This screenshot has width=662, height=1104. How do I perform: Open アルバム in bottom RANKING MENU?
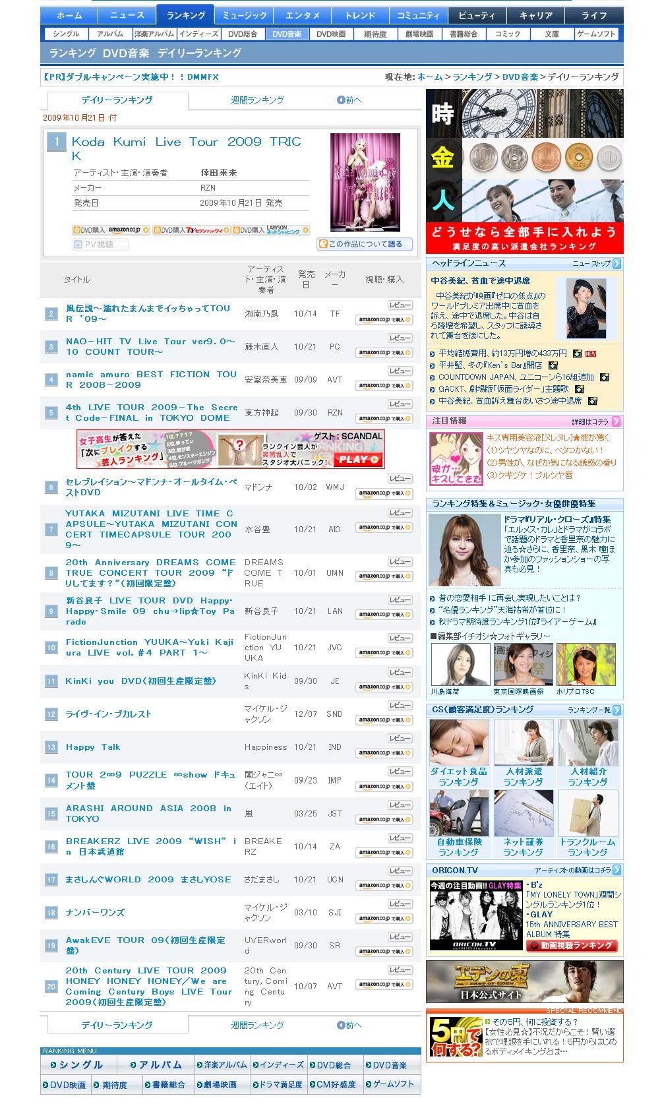pyautogui.click(x=156, y=1064)
